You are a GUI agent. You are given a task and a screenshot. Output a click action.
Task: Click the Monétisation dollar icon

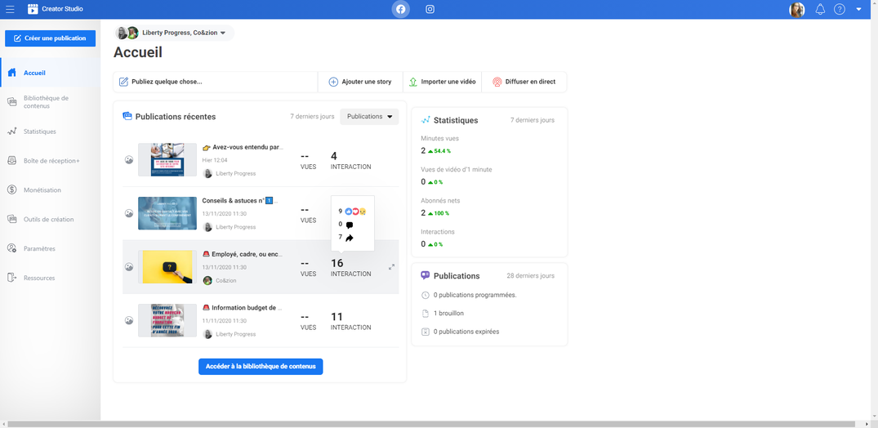pyautogui.click(x=12, y=190)
